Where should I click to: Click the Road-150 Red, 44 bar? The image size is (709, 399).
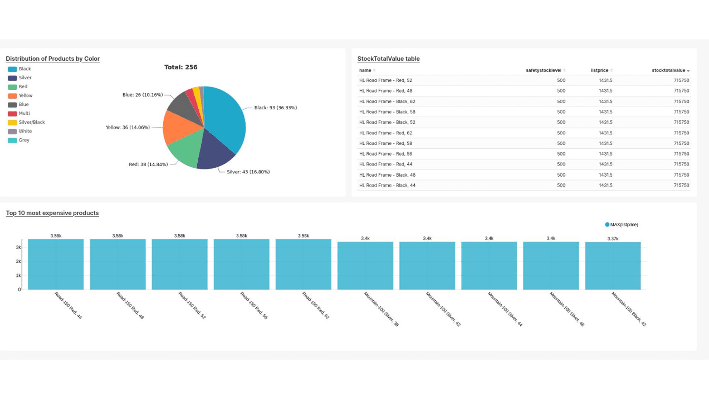pyautogui.click(x=56, y=264)
